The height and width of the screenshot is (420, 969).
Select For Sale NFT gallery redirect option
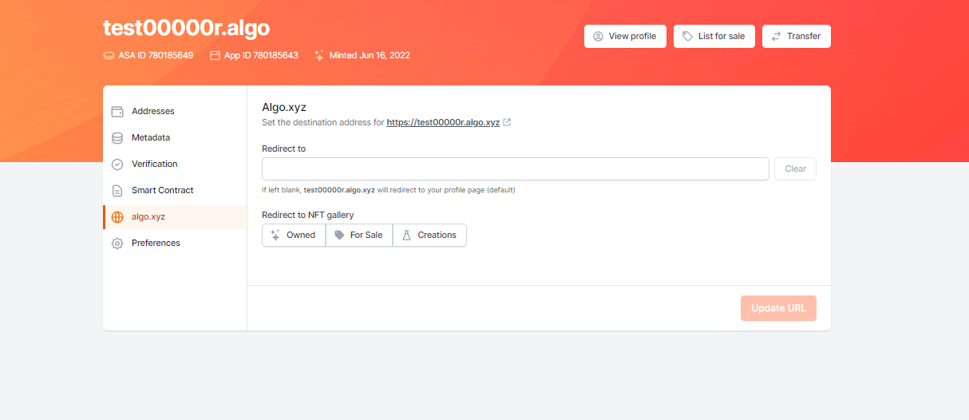coord(359,236)
